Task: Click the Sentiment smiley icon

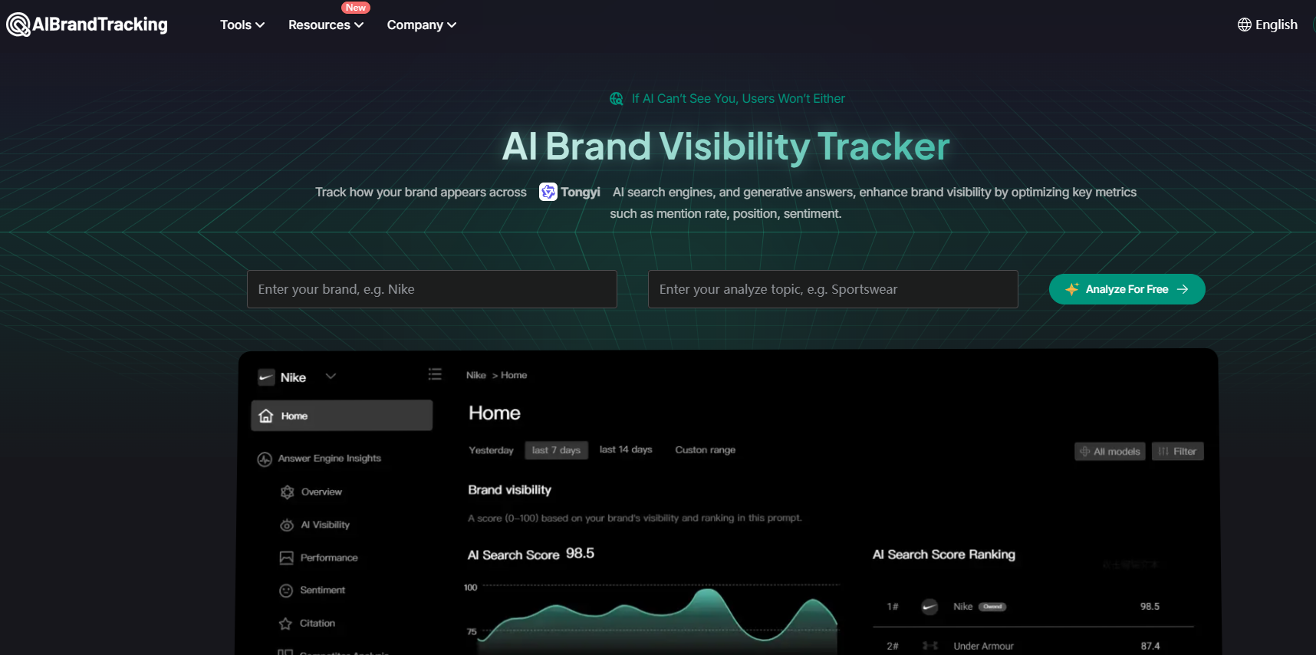Action: click(x=286, y=591)
